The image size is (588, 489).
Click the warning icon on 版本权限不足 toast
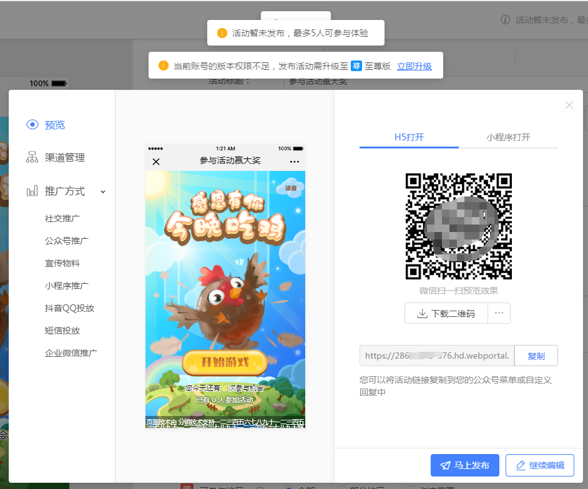(x=163, y=65)
